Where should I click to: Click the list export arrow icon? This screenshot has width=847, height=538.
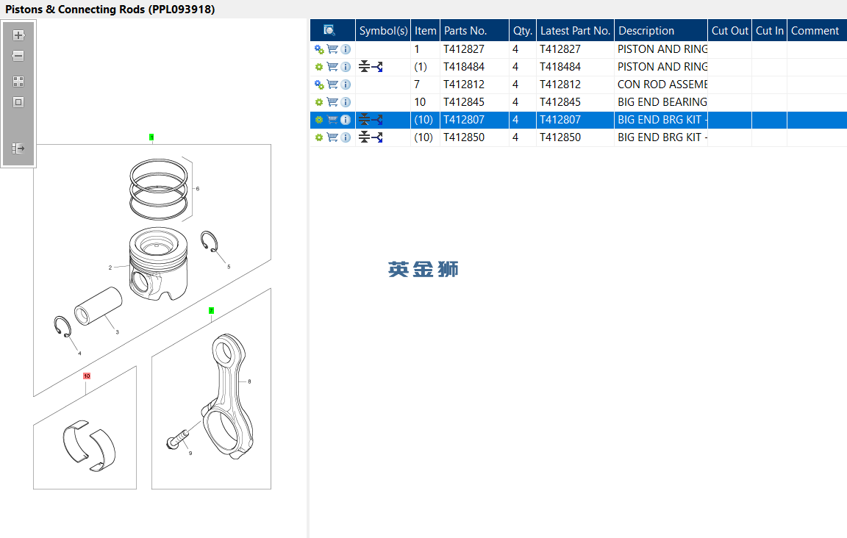pos(18,148)
